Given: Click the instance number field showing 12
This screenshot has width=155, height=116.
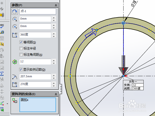Looking at the screenshot, I should pos(35,62).
